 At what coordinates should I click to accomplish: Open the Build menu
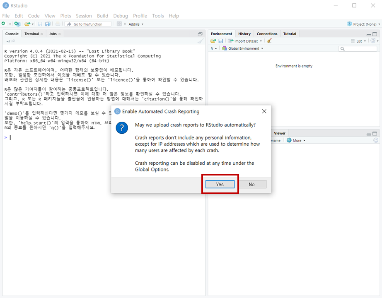tap(103, 16)
